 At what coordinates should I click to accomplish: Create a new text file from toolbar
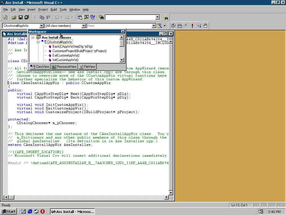(6, 17)
